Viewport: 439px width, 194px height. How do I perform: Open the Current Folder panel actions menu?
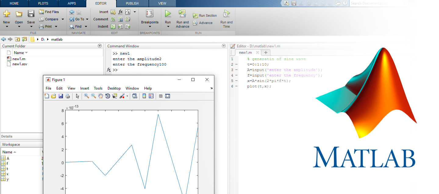tap(100, 46)
